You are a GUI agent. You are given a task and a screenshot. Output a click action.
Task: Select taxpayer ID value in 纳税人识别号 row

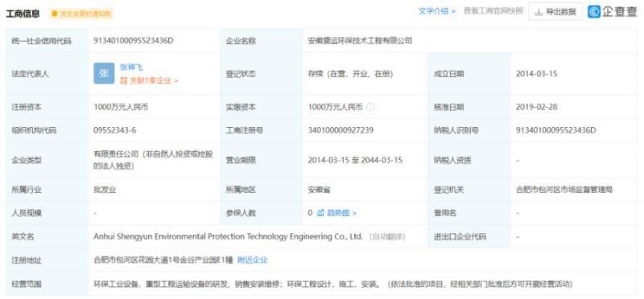pos(555,130)
